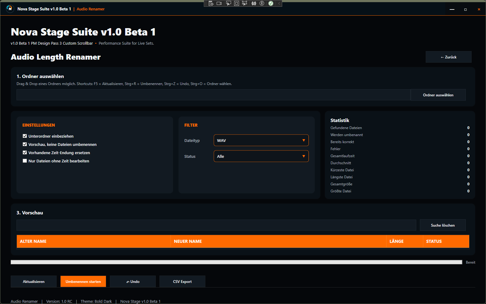
Task: Click the Größte Datei statistic label
Action: tap(341, 191)
